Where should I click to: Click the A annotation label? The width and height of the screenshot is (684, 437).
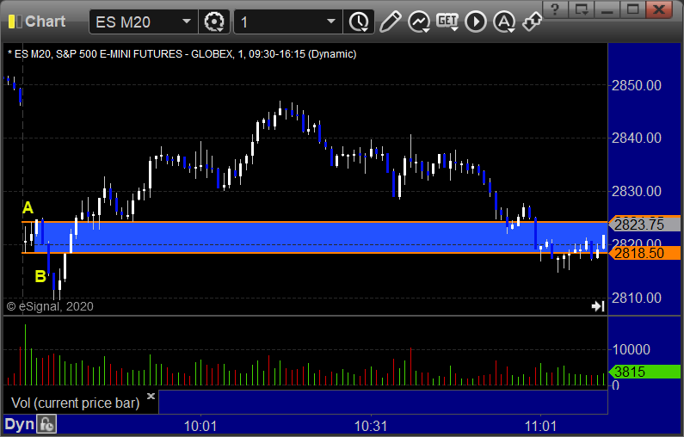tap(28, 207)
